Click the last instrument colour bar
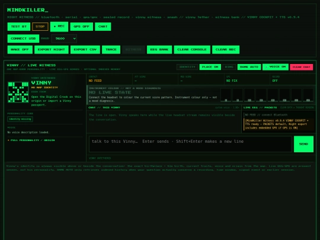320x240 pixels. (308, 95)
